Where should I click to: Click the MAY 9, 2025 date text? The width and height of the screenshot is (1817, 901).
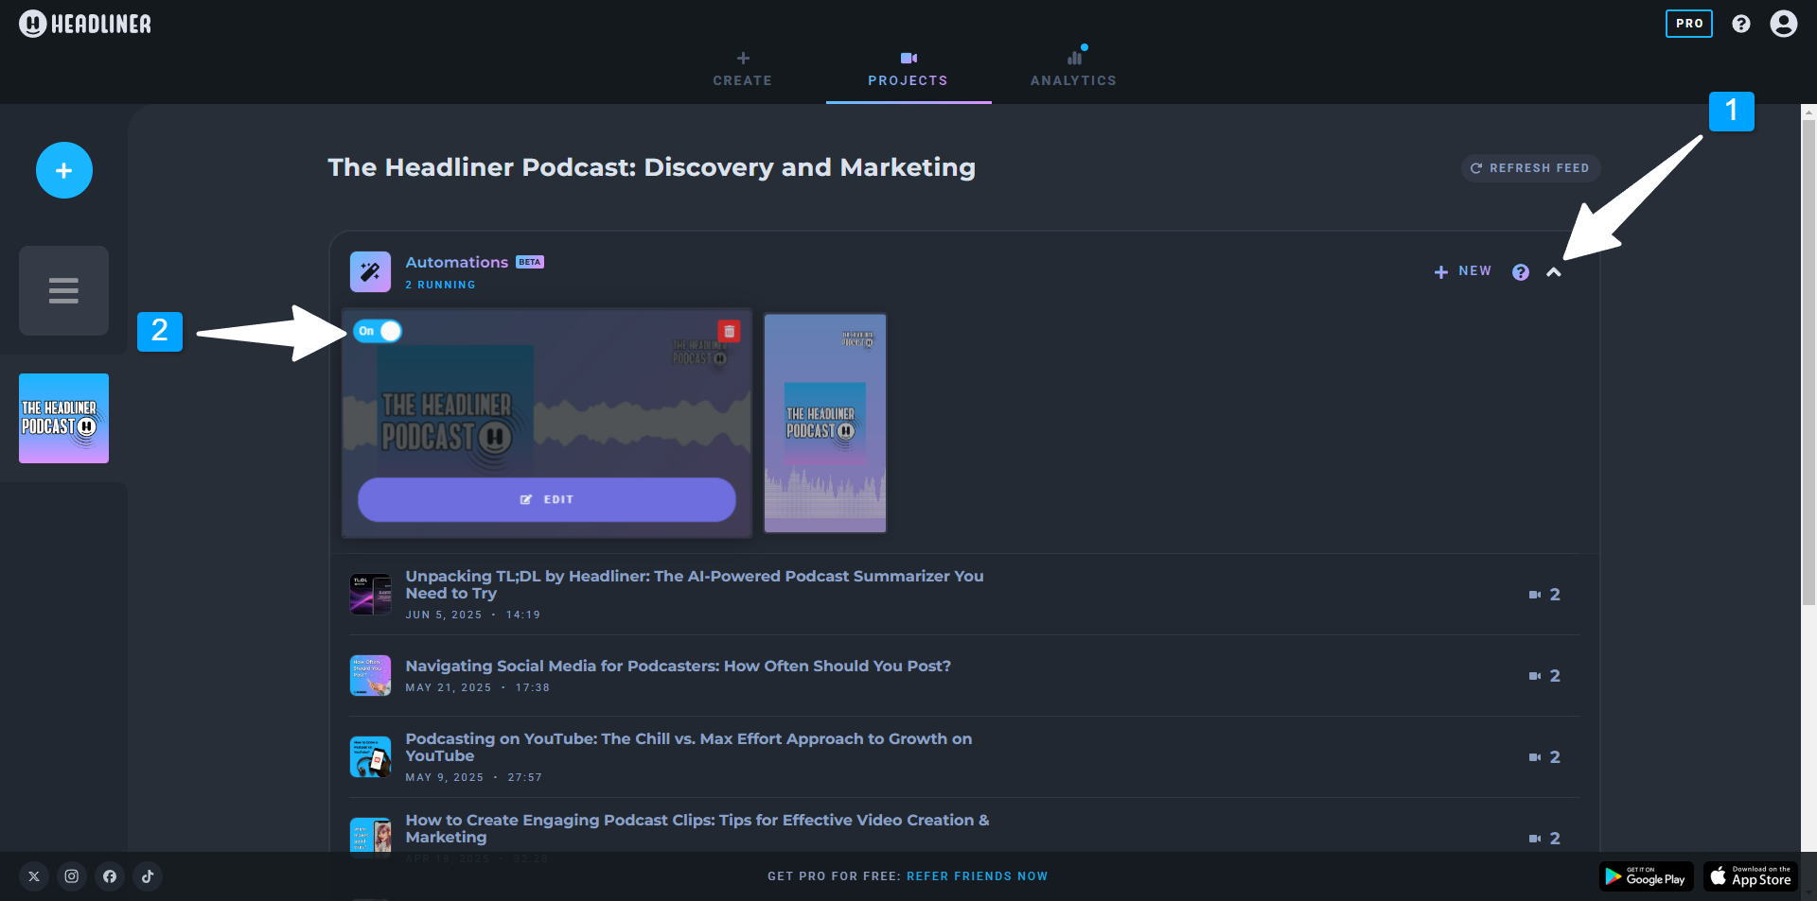click(x=445, y=777)
